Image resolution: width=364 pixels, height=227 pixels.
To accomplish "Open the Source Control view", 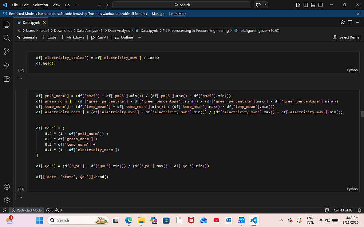I will 7,52.
